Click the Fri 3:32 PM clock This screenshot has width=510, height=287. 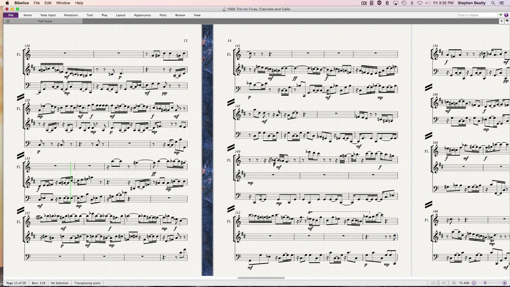[443, 3]
